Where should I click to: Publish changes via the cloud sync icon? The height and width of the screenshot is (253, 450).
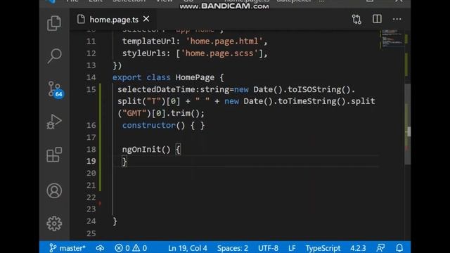[x=100, y=248]
